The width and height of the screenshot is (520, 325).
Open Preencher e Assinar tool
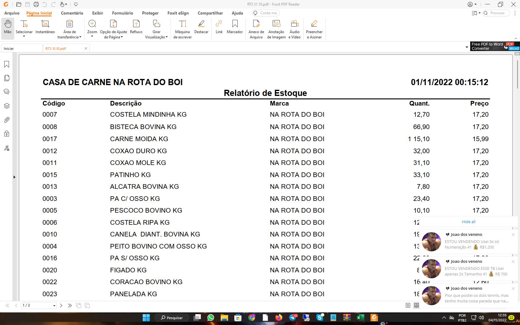coord(314,29)
